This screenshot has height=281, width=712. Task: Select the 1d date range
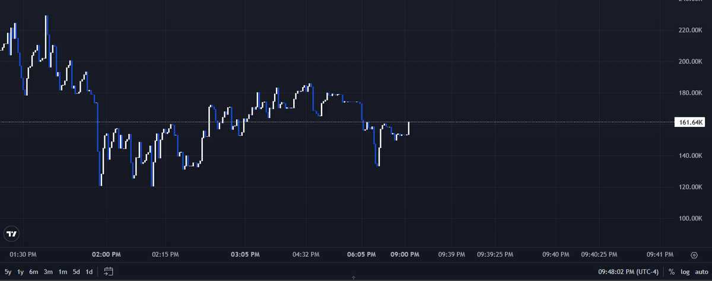click(x=89, y=272)
